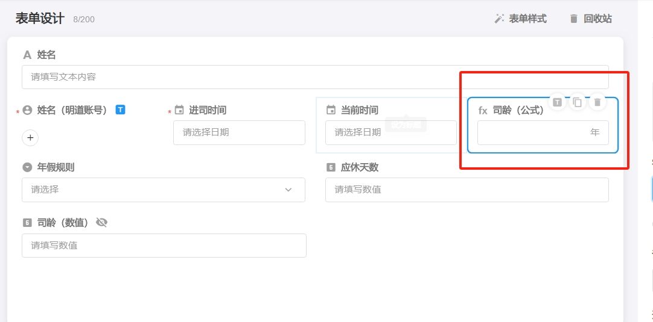Click the calendar icon beside 进司时间

coord(179,110)
